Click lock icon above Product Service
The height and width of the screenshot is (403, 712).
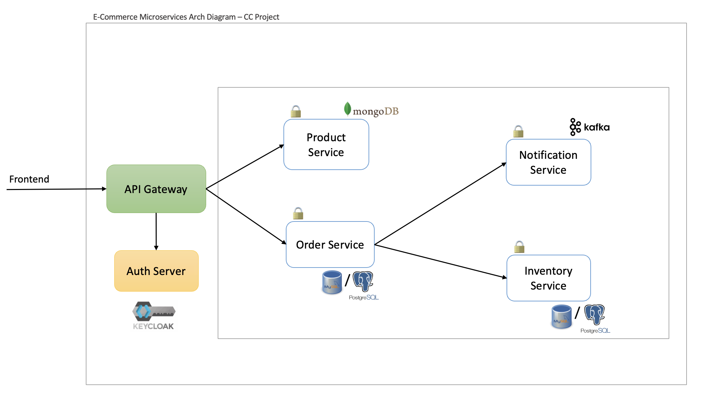pos(296,111)
